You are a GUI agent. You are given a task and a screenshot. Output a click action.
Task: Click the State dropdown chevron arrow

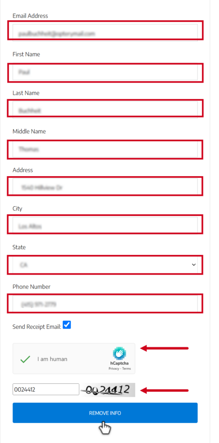point(194,265)
